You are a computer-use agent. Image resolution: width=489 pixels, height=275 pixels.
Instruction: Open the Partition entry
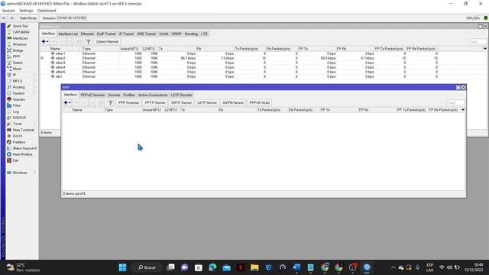[x=18, y=142]
